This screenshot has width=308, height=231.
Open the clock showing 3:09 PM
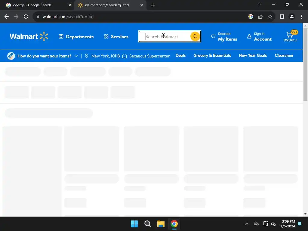click(x=288, y=224)
